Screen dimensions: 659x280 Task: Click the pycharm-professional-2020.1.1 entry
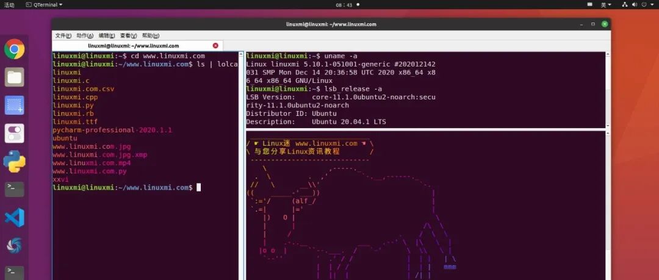coord(113,130)
